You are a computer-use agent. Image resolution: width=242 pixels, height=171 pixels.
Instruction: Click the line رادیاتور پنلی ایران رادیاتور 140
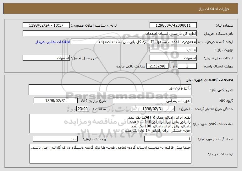click(x=160, y=122)
